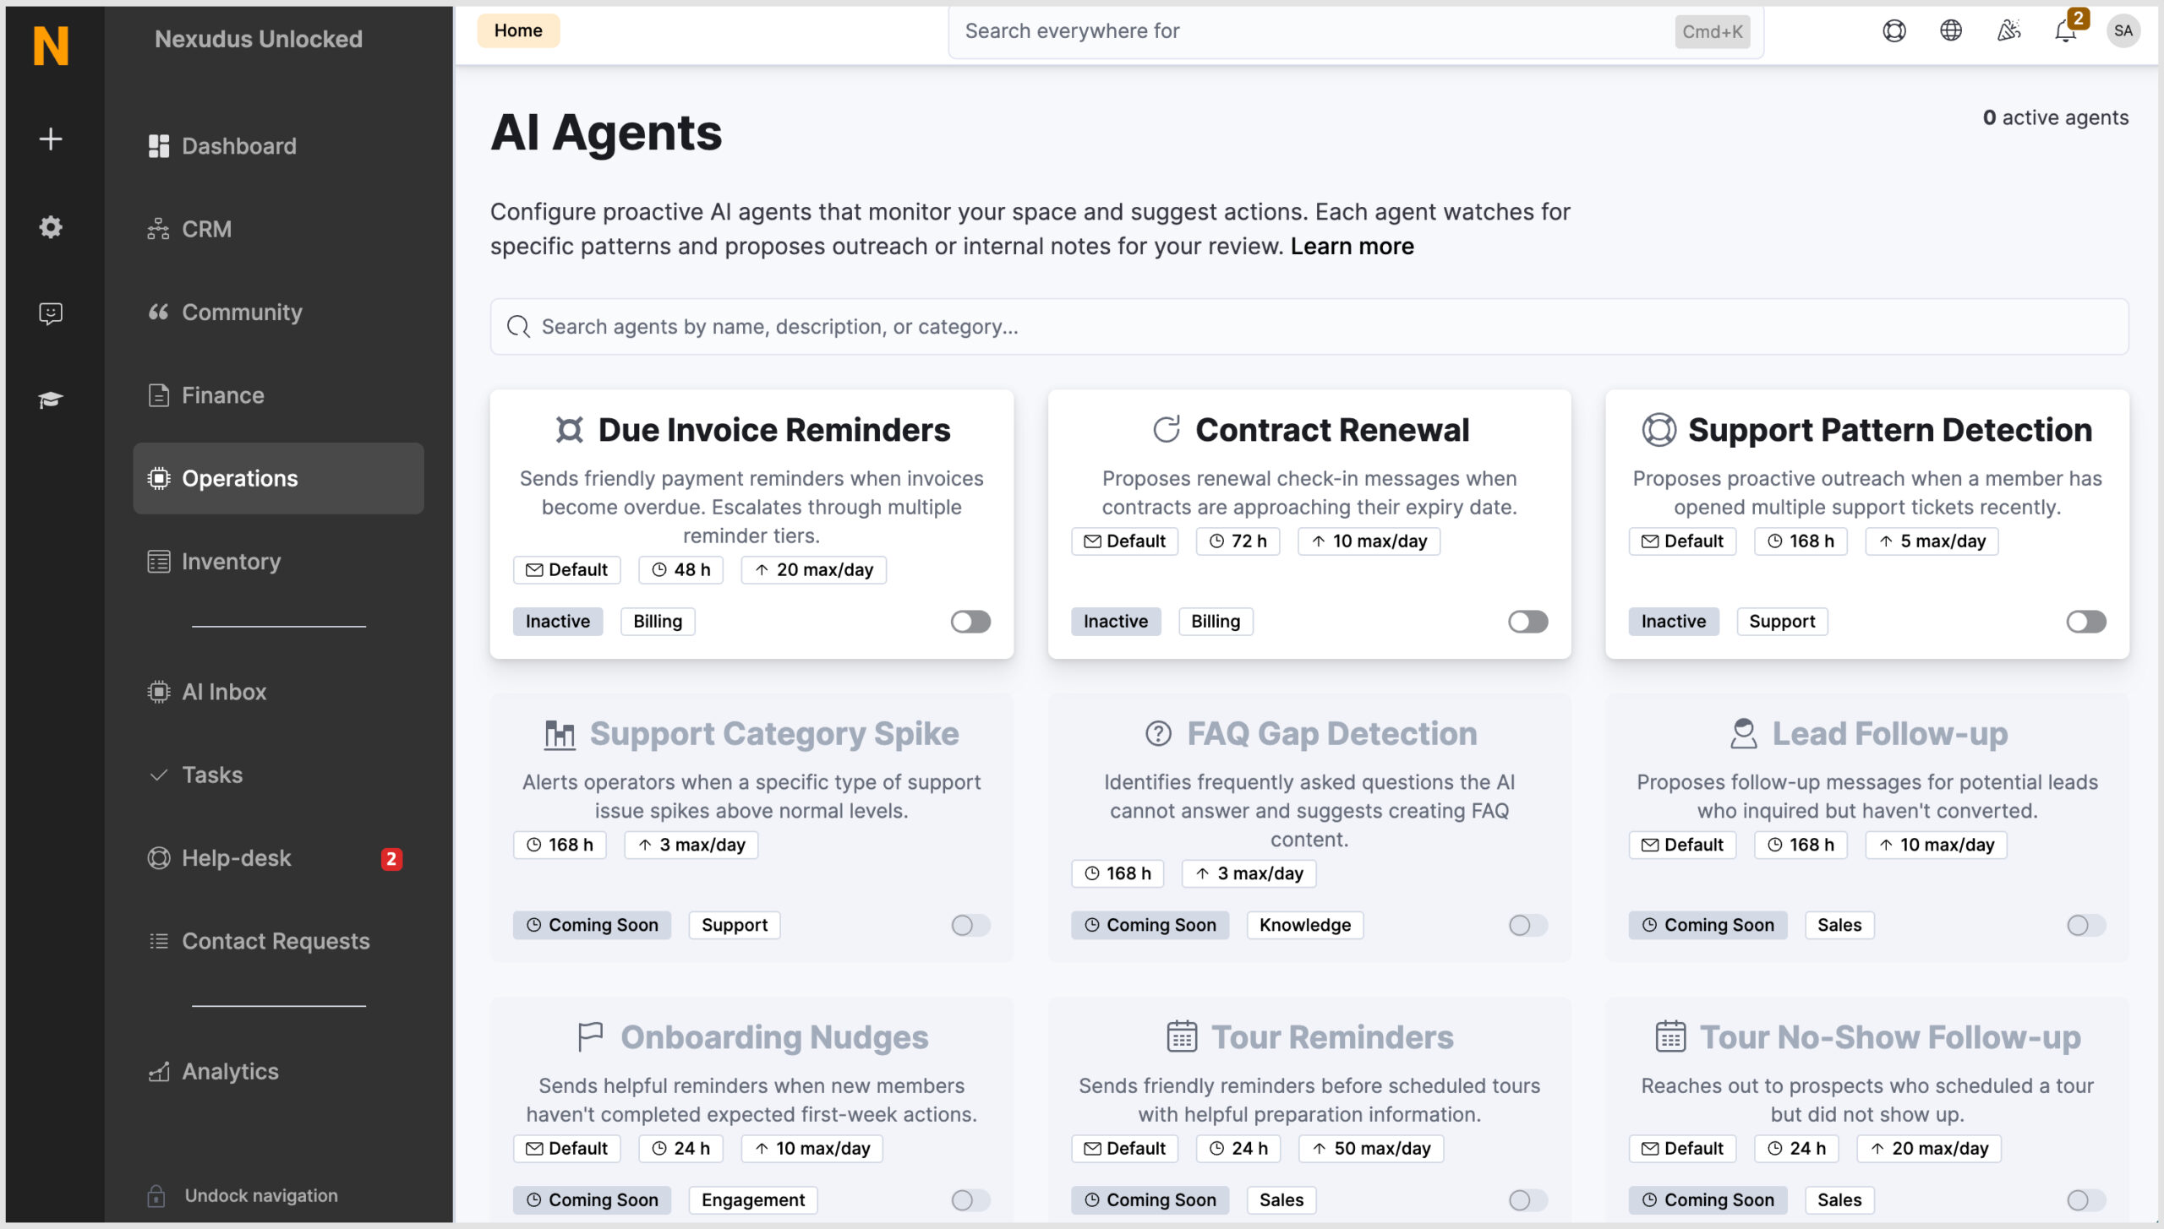The image size is (2164, 1229).
Task: Open the notifications bell
Action: [2065, 32]
